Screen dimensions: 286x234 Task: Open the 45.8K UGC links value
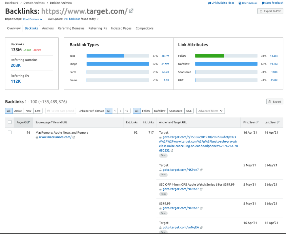coord(274,80)
